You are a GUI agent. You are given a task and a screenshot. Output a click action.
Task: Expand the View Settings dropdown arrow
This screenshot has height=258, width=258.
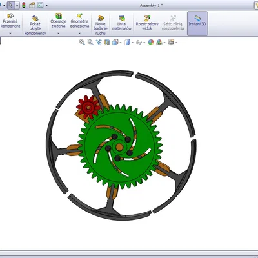coord(176,43)
